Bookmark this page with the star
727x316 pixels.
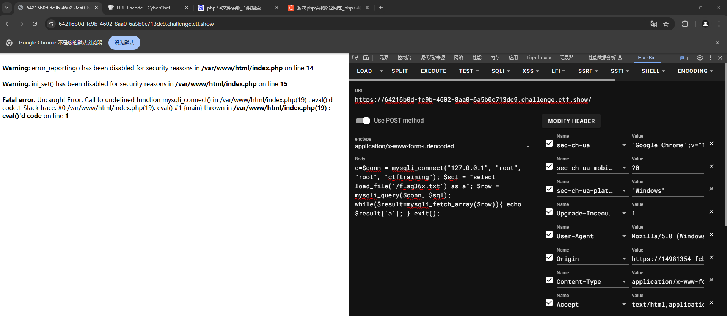point(666,24)
